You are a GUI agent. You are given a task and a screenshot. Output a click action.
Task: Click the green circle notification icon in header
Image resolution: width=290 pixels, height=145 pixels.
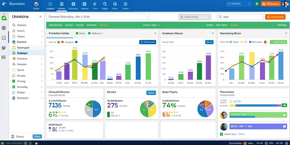257,4
